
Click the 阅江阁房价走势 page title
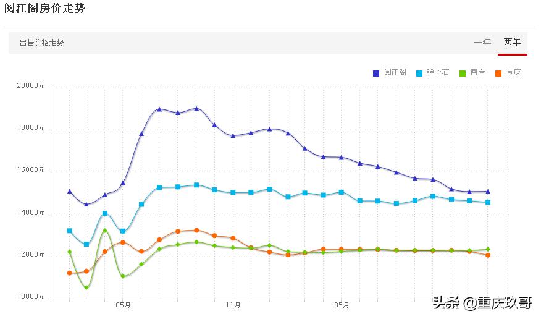tap(45, 9)
